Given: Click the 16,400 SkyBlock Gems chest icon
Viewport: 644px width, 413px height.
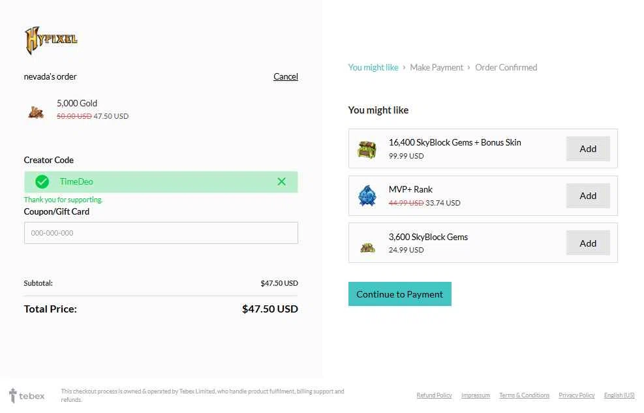Looking at the screenshot, I should 367,149.
